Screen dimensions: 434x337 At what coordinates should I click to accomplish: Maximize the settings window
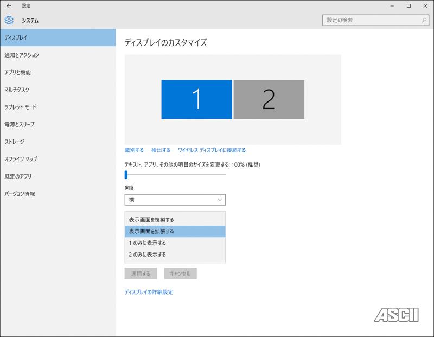[409, 5]
